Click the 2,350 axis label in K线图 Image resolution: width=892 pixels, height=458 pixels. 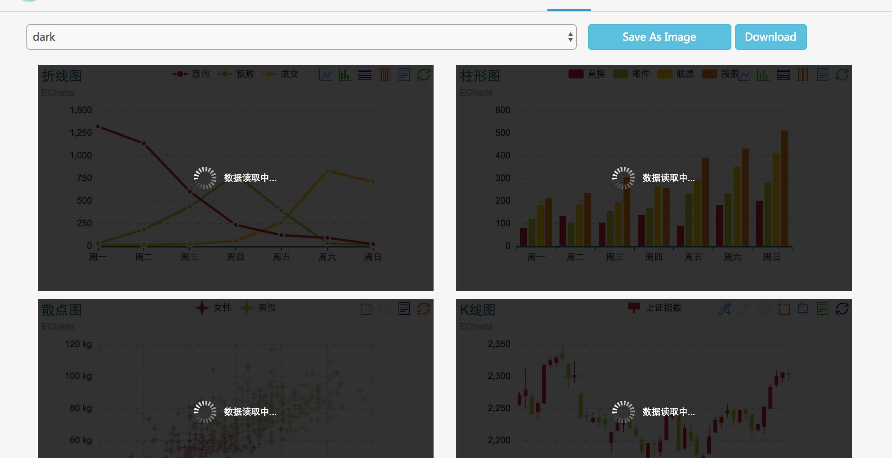499,344
